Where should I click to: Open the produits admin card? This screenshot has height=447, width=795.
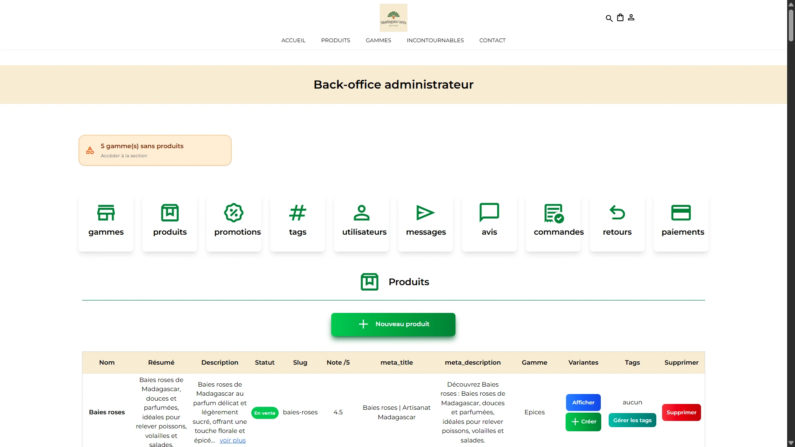[170, 223]
